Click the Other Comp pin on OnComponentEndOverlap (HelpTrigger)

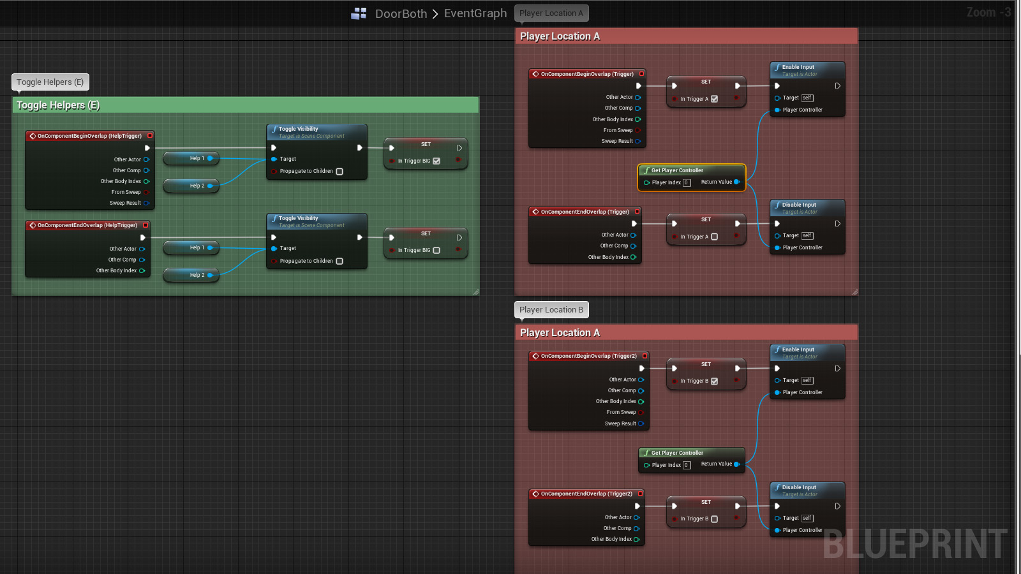[x=142, y=260]
